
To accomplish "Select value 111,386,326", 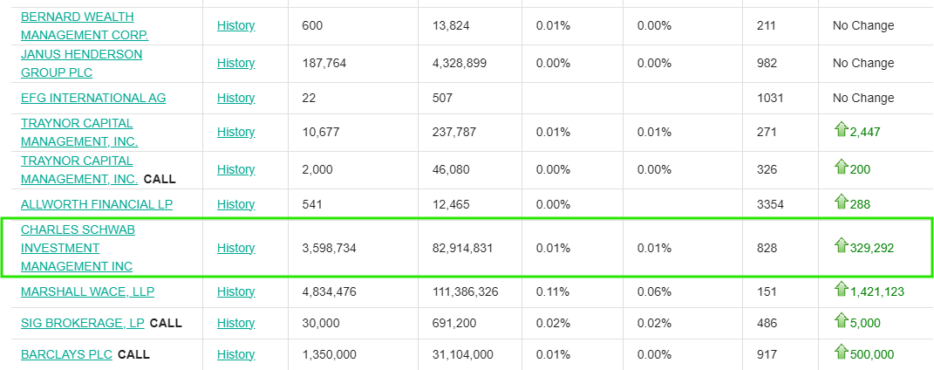I will coord(465,292).
